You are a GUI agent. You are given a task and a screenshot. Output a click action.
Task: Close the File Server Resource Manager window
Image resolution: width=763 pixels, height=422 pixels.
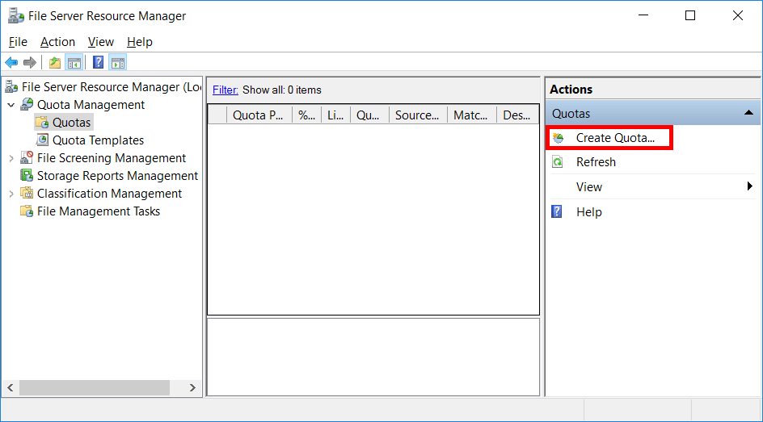(738, 15)
